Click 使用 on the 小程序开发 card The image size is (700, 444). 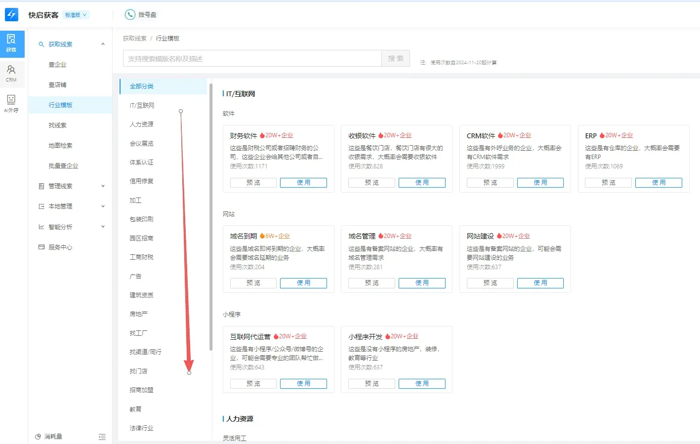pyautogui.click(x=422, y=384)
